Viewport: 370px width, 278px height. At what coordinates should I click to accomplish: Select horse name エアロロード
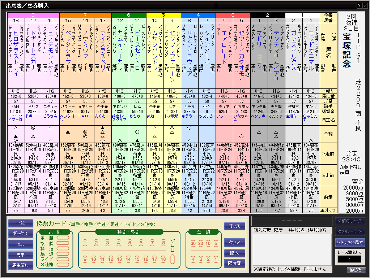224,47
